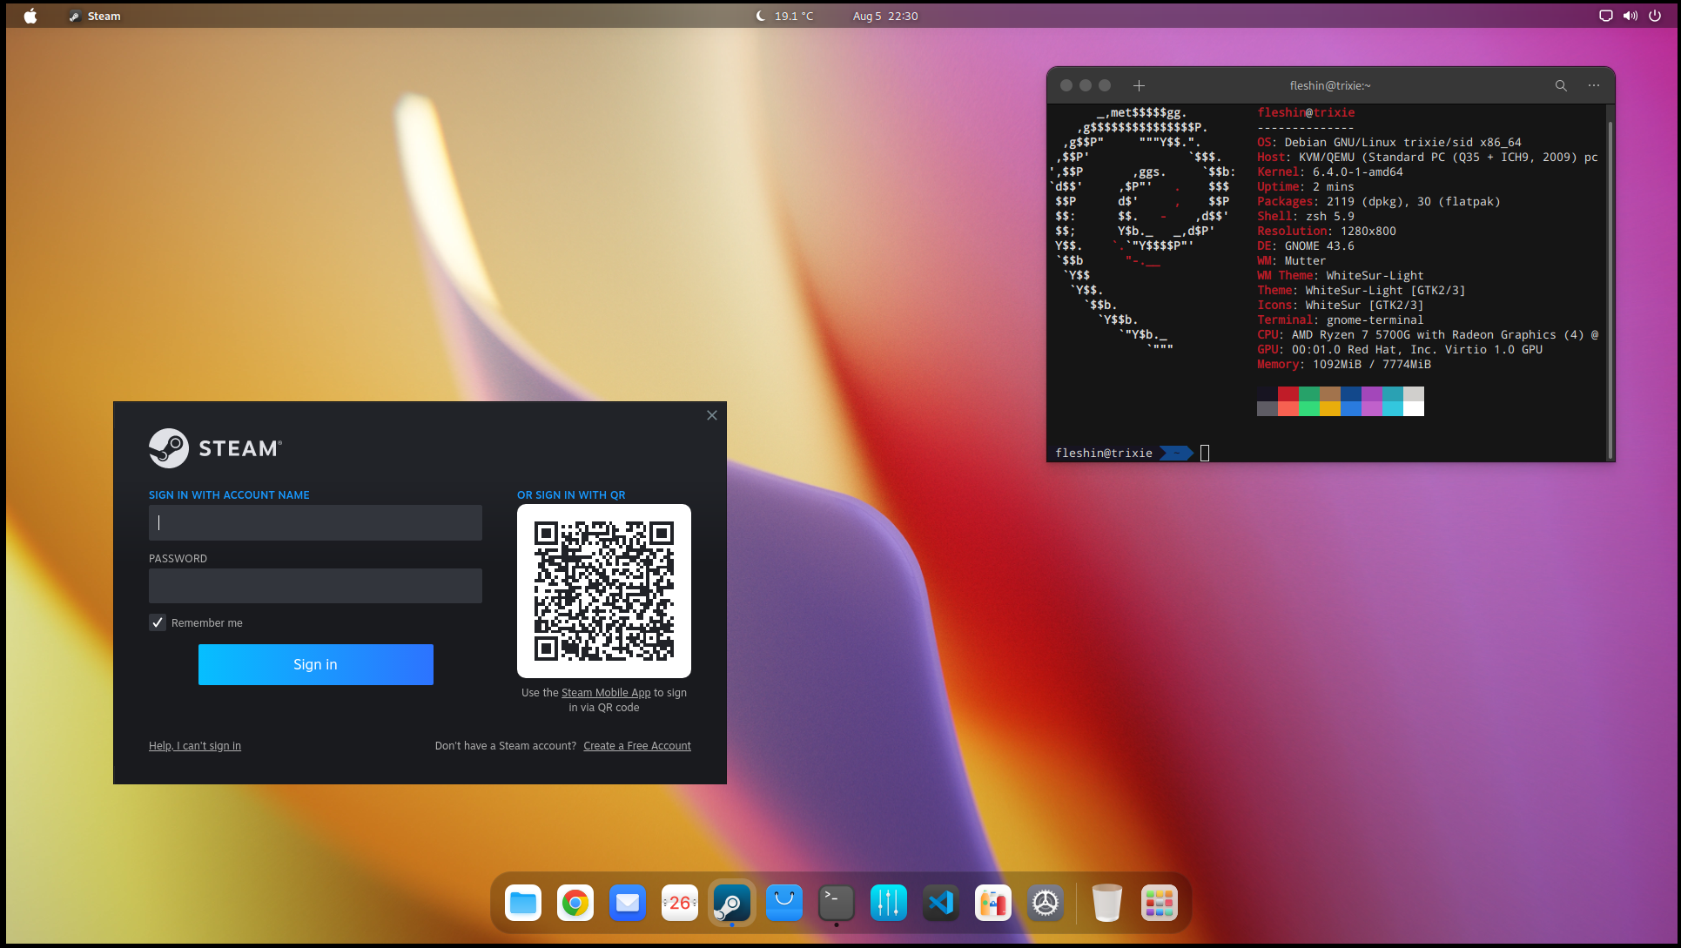Add a new terminal tab with plus
Image resolution: width=1681 pixels, height=948 pixels.
(1139, 85)
